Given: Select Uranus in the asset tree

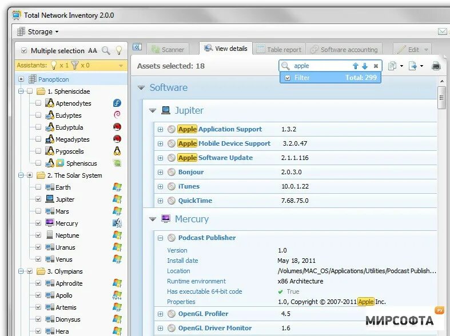Looking at the screenshot, I should tap(65, 247).
